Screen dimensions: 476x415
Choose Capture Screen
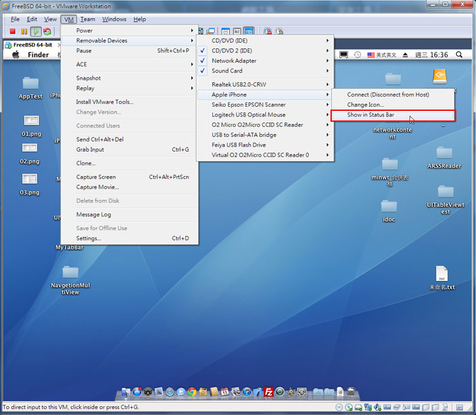coord(130,177)
